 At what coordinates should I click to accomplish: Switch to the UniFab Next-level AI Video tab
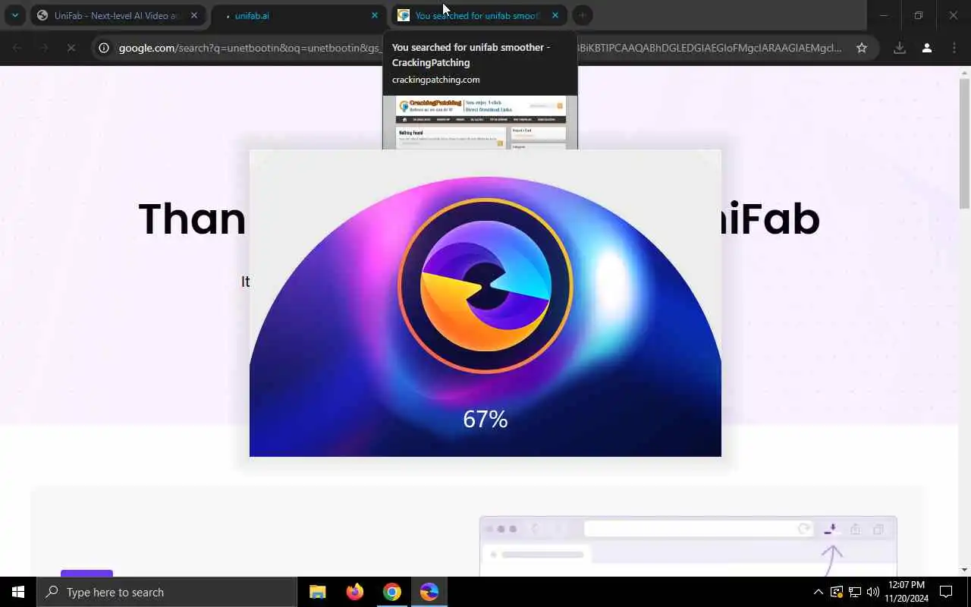(x=118, y=15)
